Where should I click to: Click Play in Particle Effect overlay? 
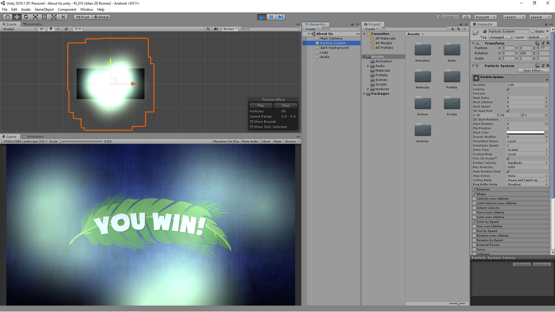click(261, 105)
